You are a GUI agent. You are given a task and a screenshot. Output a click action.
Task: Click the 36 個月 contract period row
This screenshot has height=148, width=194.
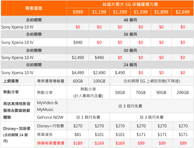pyautogui.click(x=130, y=34)
